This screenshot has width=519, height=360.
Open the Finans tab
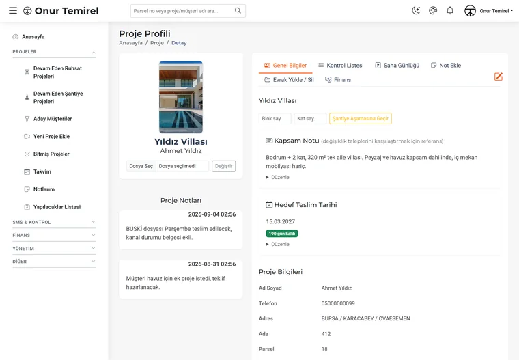(x=338, y=80)
